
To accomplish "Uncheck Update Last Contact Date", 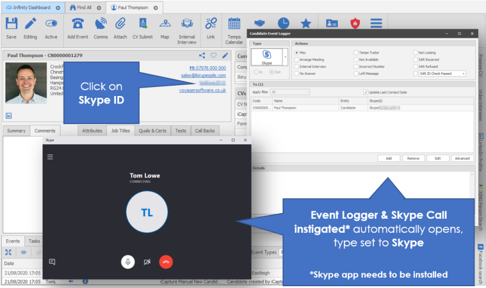I will tap(365, 92).
